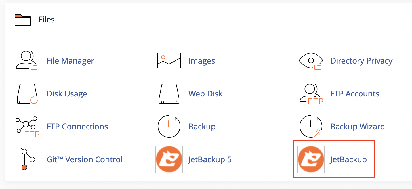Select the Backup Wizard text link
The height and width of the screenshot is (189, 412).
(358, 127)
